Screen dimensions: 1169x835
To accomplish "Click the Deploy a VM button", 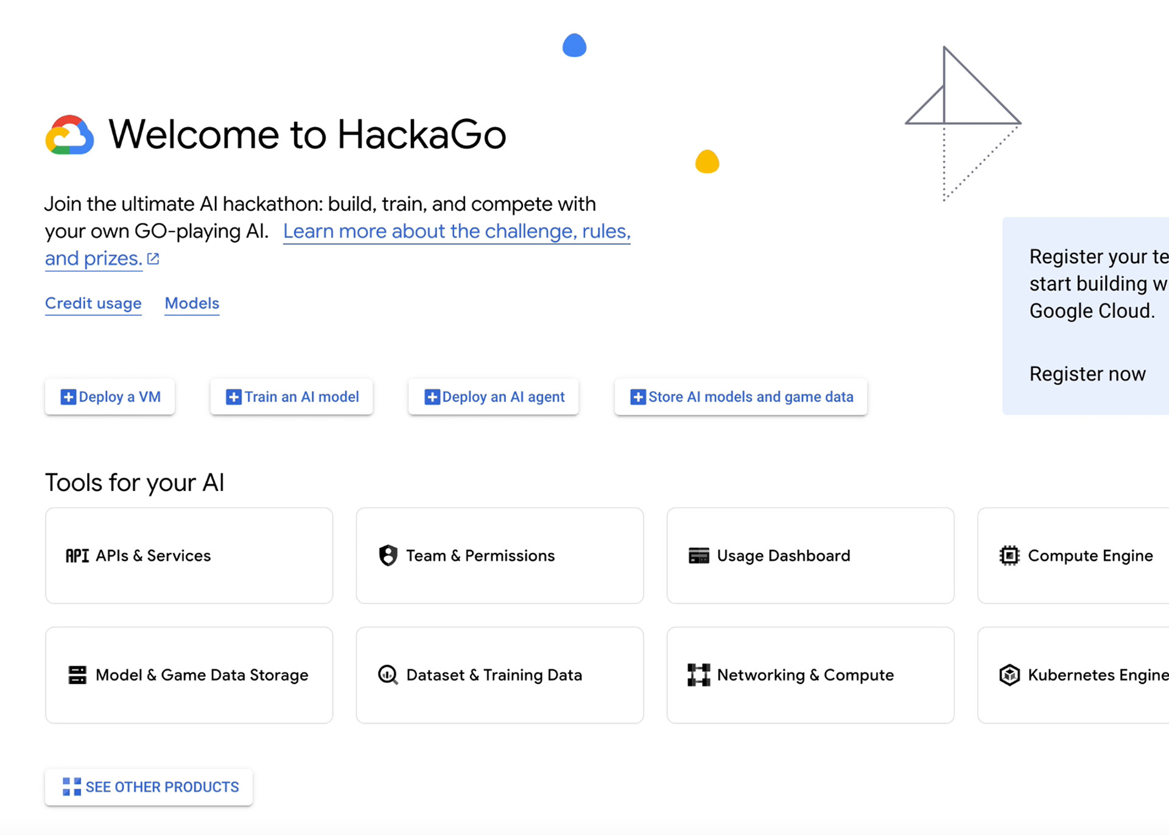I will pyautogui.click(x=110, y=397).
